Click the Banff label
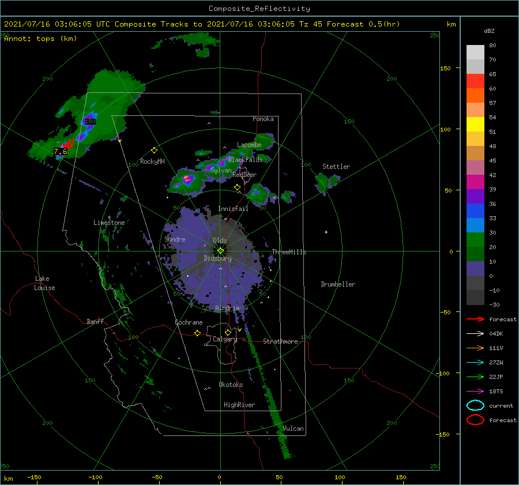Viewport: 519px width, 485px height. pyautogui.click(x=95, y=321)
